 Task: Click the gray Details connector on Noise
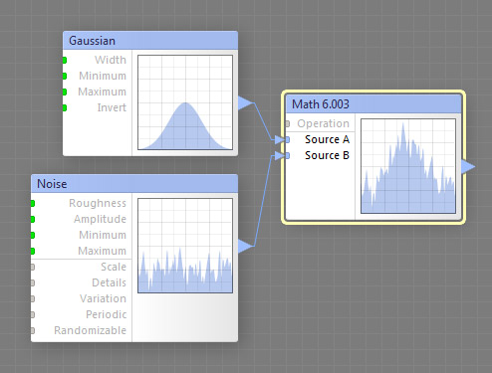pyautogui.click(x=33, y=282)
